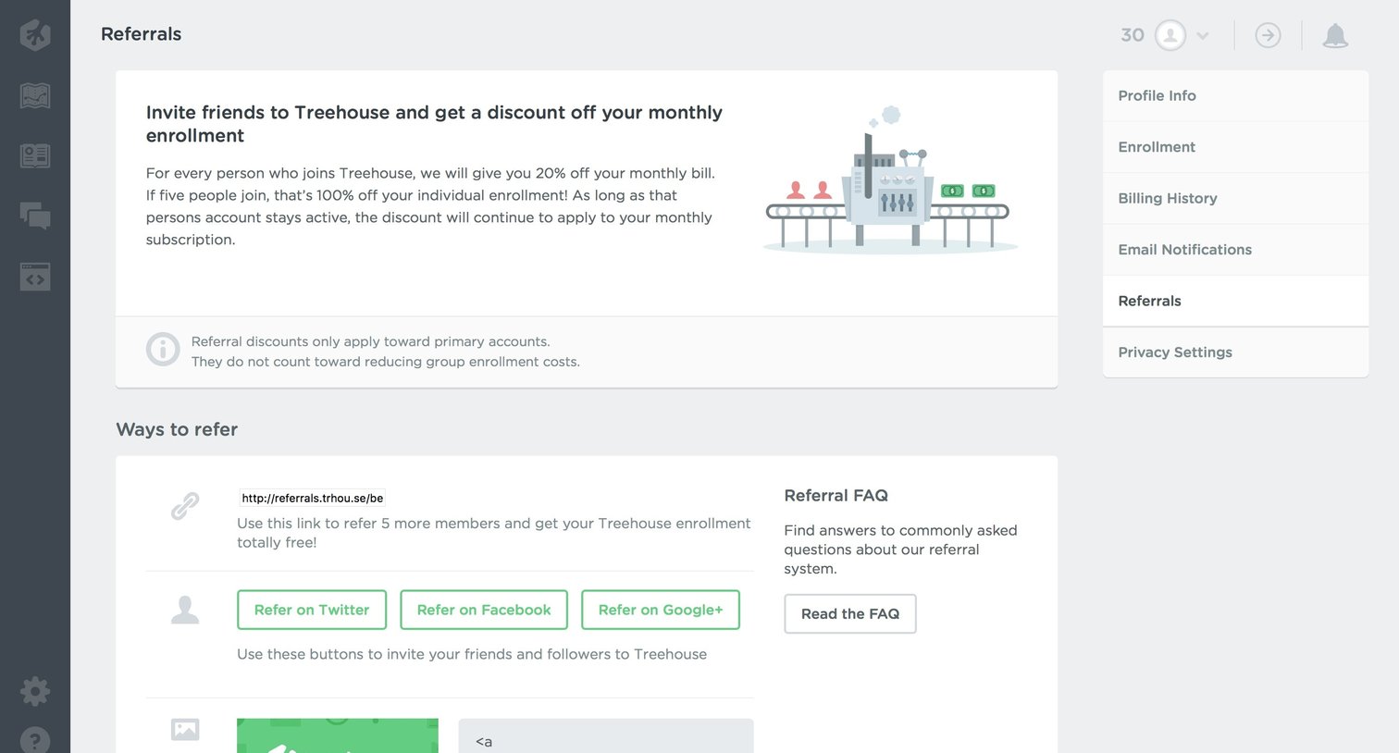This screenshot has width=1399, height=753.
Task: Click the points count 30 in the header
Action: [x=1133, y=35]
